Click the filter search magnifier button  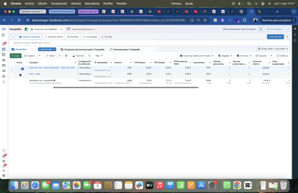pyautogui.click(x=12, y=37)
